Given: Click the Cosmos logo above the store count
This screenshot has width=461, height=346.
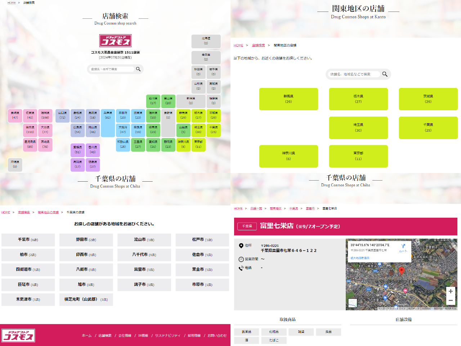Looking at the screenshot, I should 115,41.
